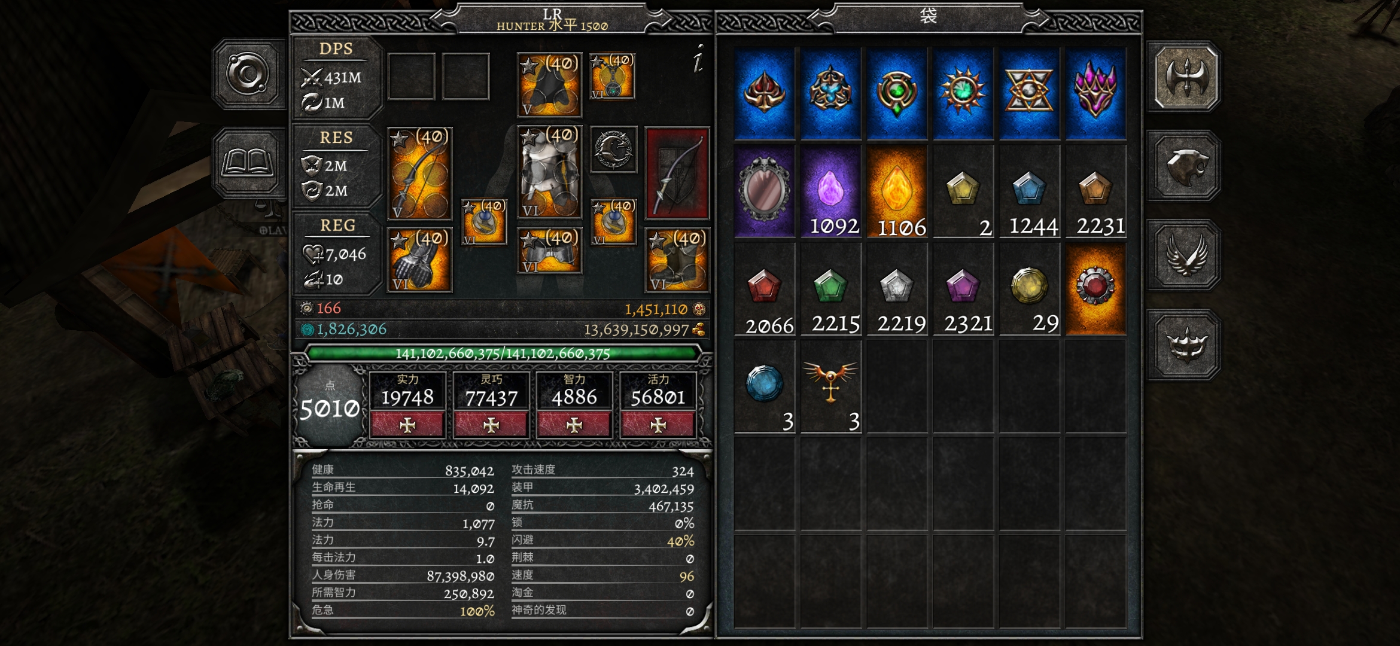Add a point to 灵巧 dexterity
Image resolution: width=1400 pixels, height=646 pixels.
(x=491, y=425)
